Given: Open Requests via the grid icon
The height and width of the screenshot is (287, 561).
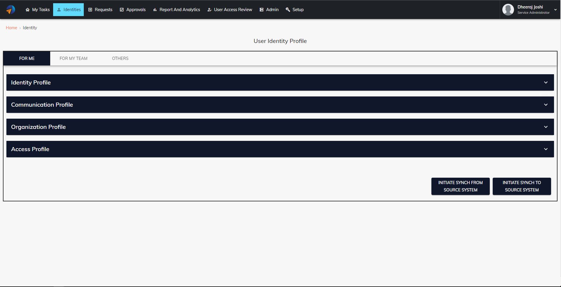Looking at the screenshot, I should (x=90, y=9).
